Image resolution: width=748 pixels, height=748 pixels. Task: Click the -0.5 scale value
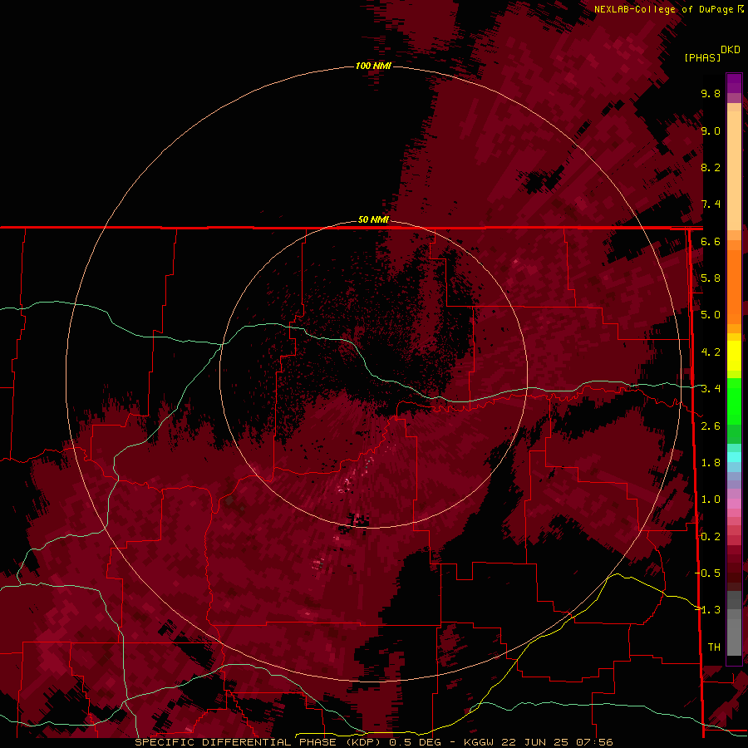708,573
